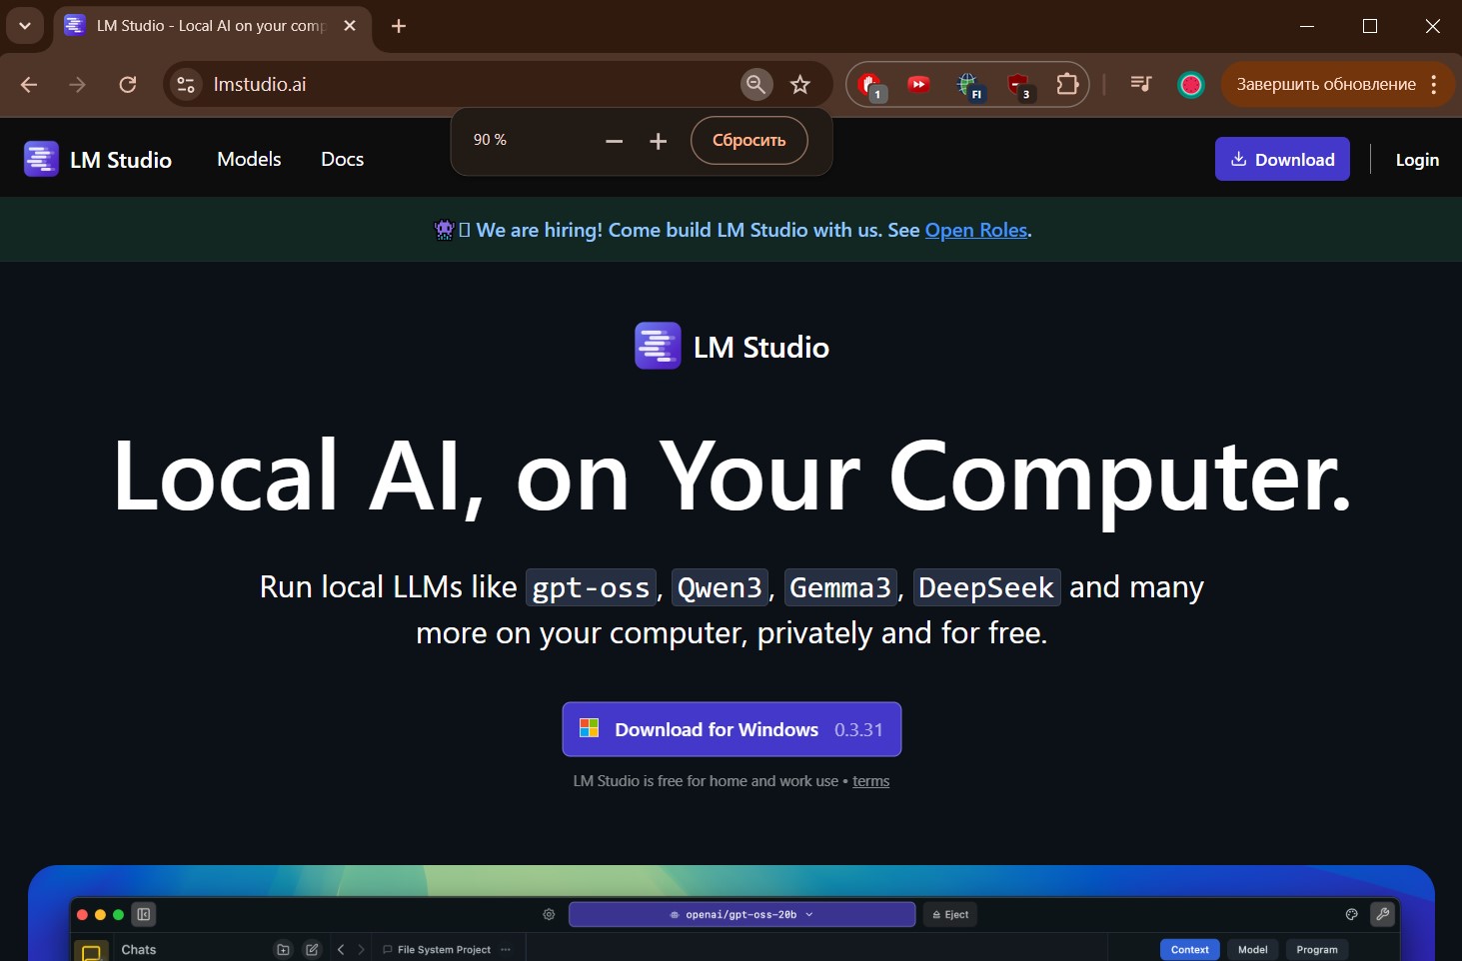Open the red hand ad blocker extension
The width and height of the screenshot is (1462, 961).
click(x=870, y=85)
